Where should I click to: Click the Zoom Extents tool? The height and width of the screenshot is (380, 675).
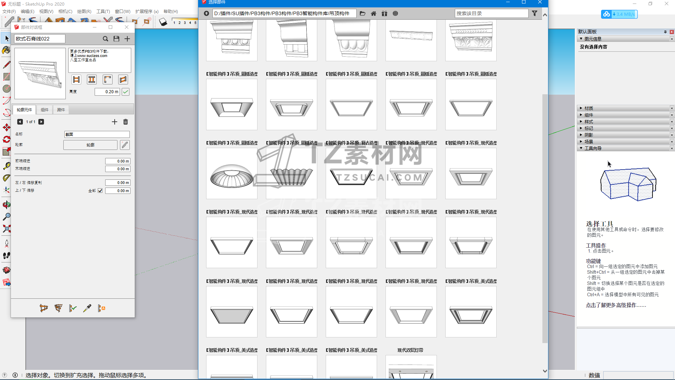pyautogui.click(x=7, y=229)
